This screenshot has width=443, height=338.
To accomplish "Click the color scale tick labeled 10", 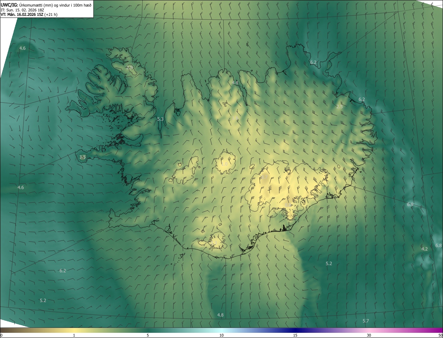I will click(x=221, y=335).
